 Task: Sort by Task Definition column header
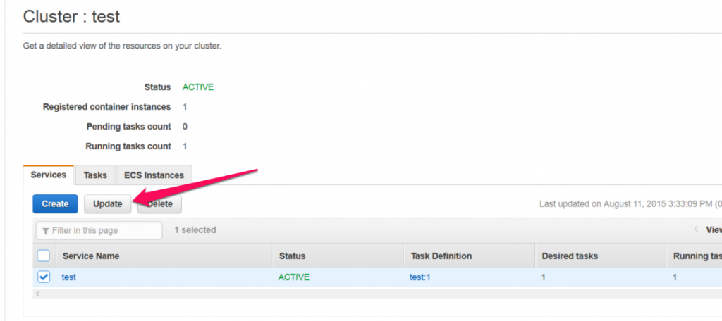coord(441,256)
